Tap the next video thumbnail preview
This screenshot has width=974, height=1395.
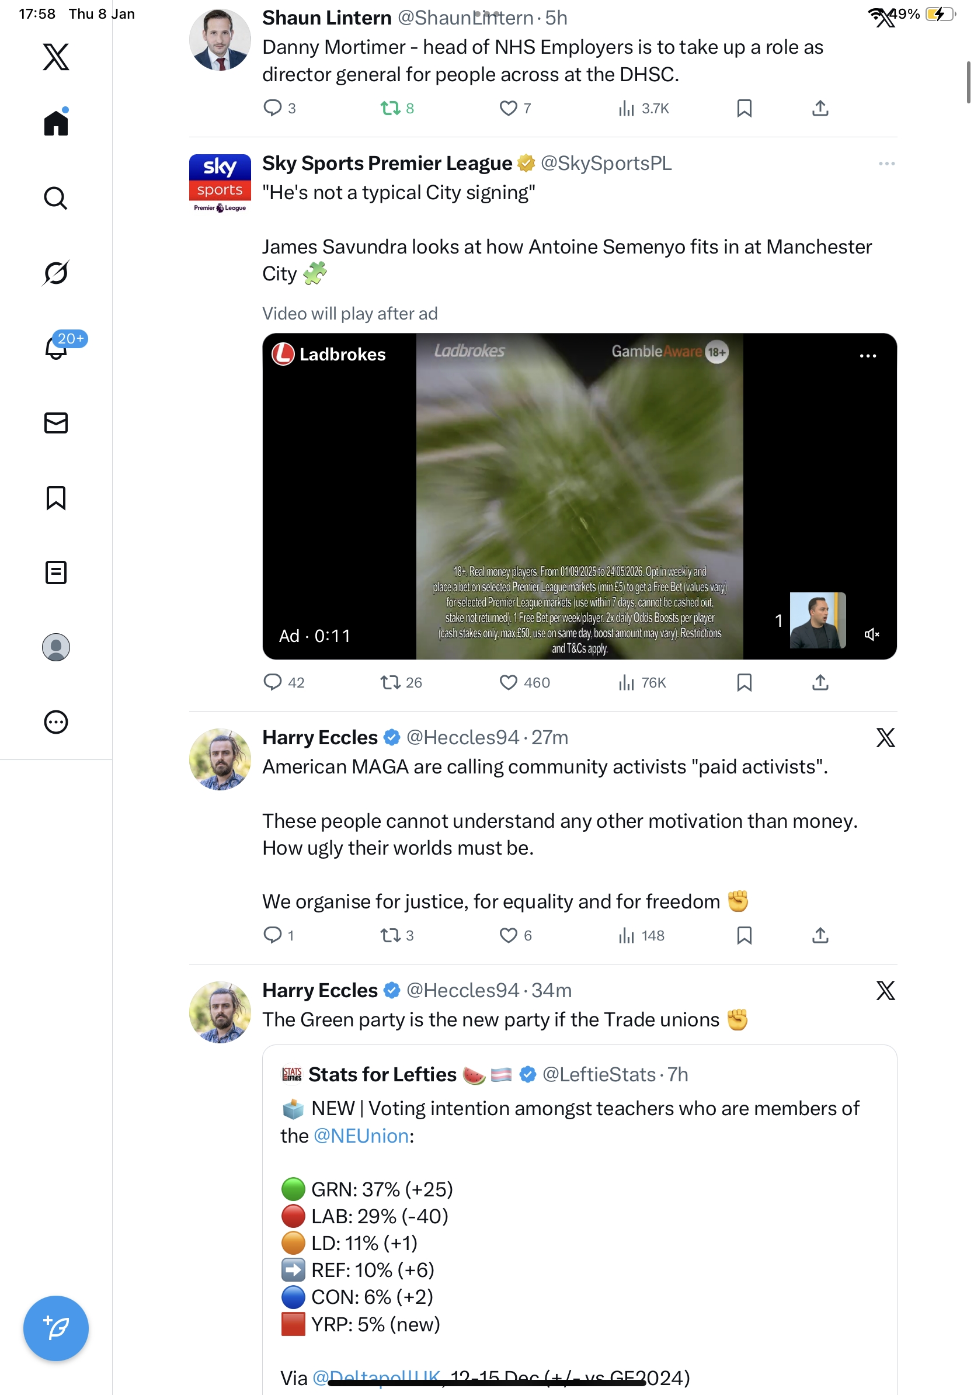pyautogui.click(x=818, y=620)
